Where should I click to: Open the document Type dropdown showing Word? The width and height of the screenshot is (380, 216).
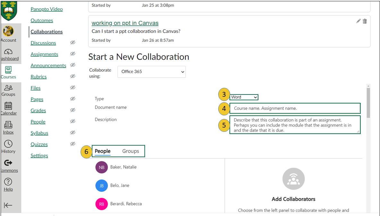point(244,97)
